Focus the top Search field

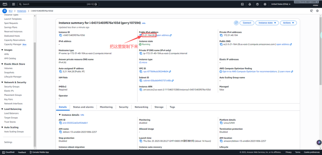(58, 4)
